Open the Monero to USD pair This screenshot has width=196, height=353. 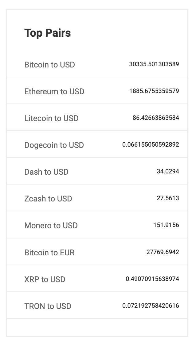51,225
